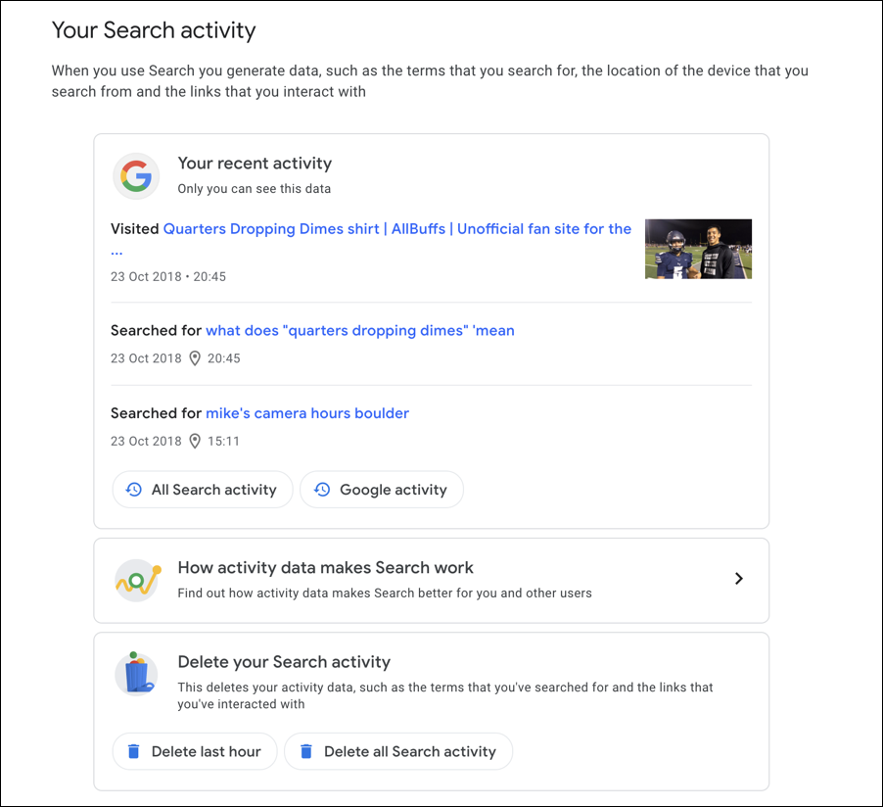The image size is (883, 807).
Task: Click the How activity data makes Search work heading
Action: click(x=325, y=567)
